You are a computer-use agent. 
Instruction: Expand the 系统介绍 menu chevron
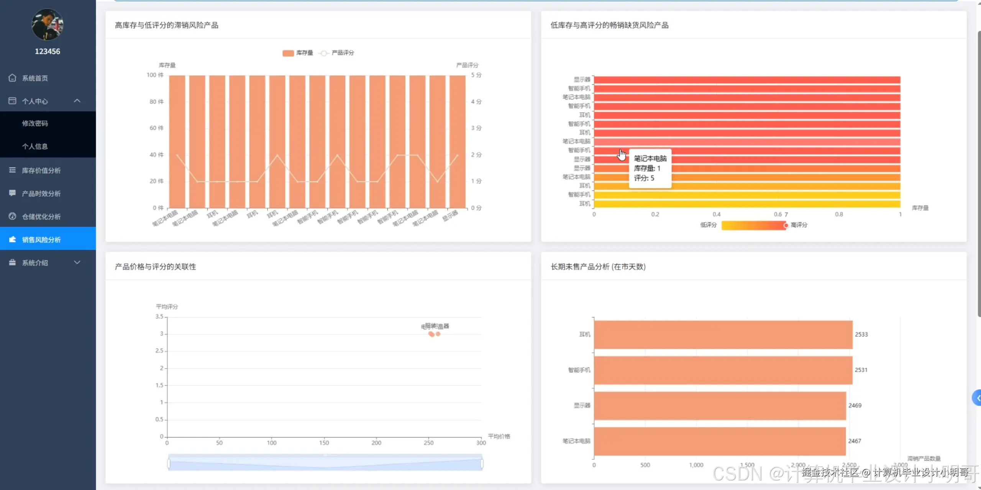(77, 262)
